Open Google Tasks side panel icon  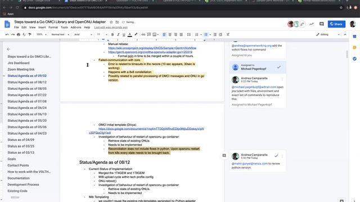[354, 59]
